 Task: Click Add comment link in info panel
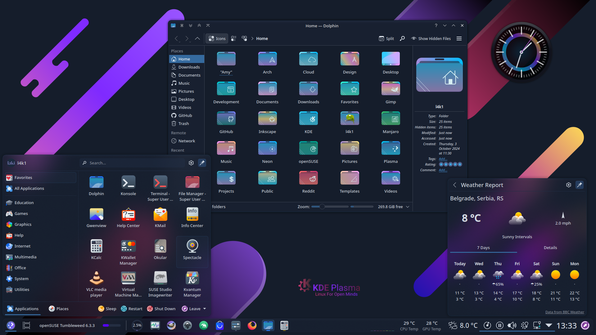tap(443, 170)
